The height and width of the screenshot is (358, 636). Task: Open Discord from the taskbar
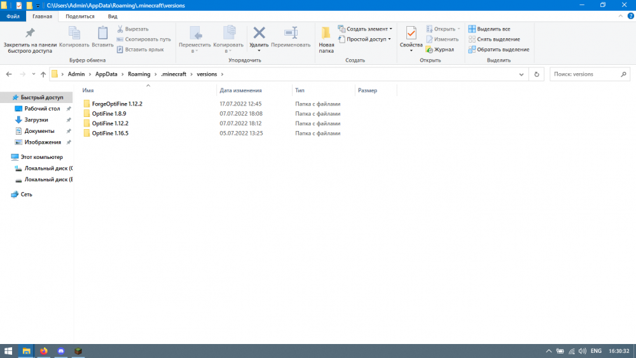coord(61,351)
